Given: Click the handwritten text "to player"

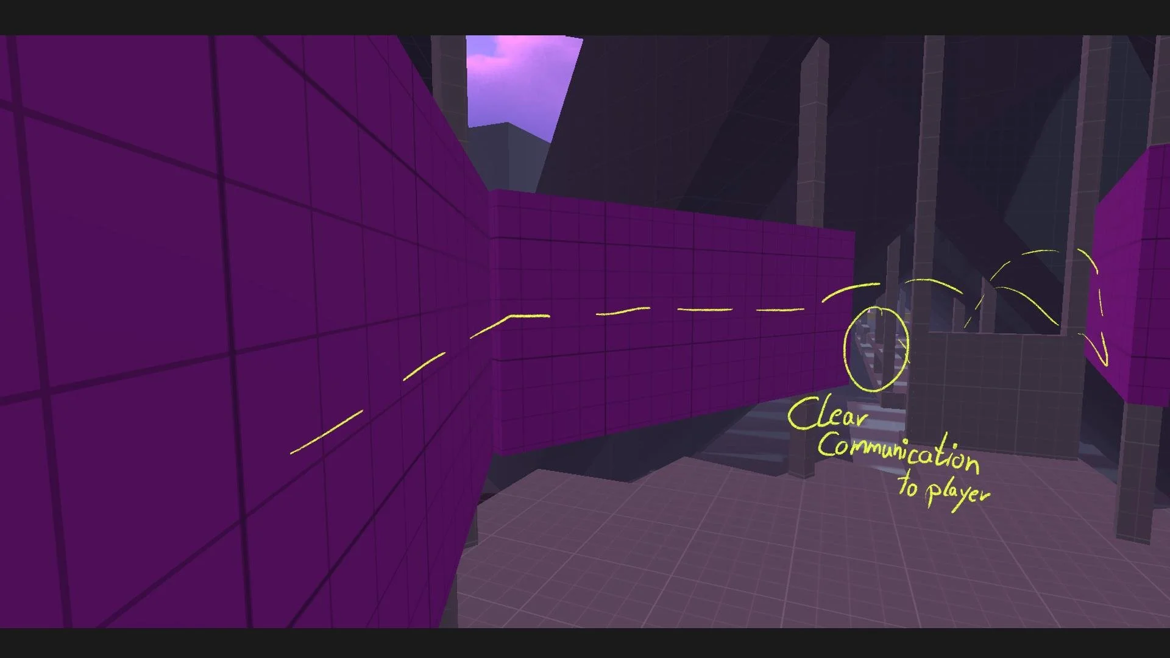Looking at the screenshot, I should click(x=943, y=490).
